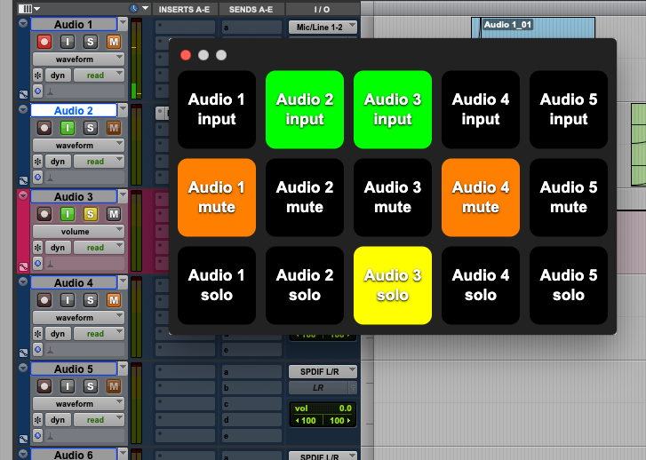Unmute Audio 1 track with M button
This screenshot has width=646, height=460.
click(114, 42)
